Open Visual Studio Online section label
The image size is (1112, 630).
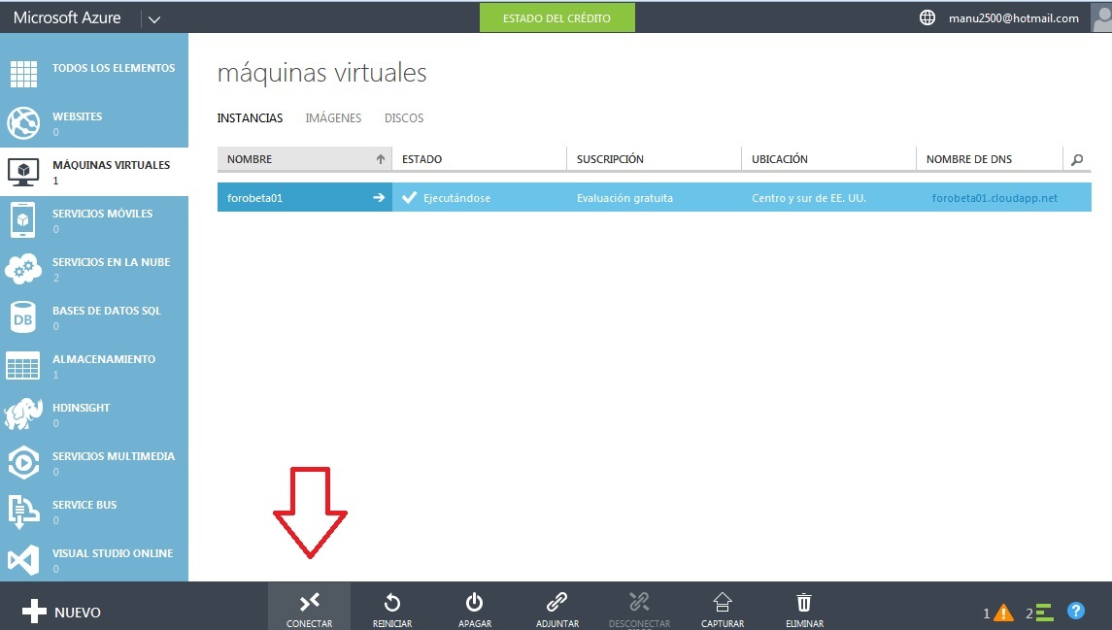[x=113, y=553]
